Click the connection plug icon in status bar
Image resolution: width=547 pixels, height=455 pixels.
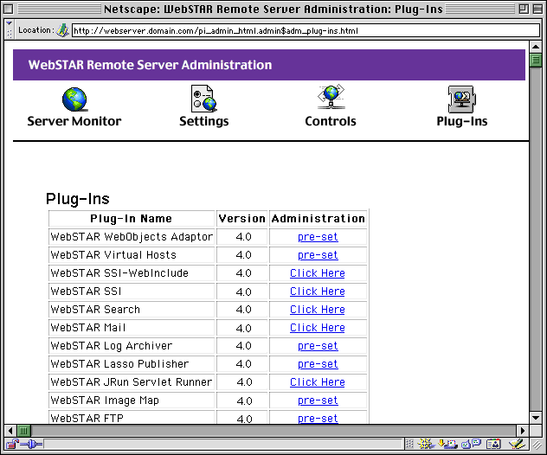(31, 445)
